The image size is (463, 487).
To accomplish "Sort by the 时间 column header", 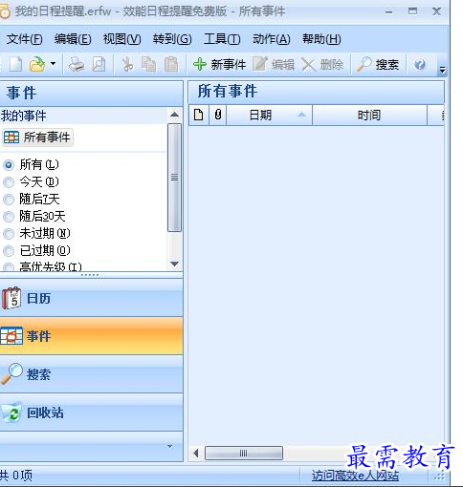I will pyautogui.click(x=369, y=115).
